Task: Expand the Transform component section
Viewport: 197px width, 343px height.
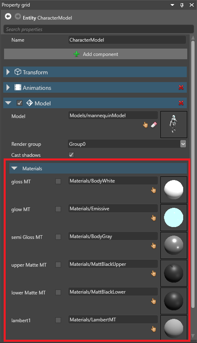Action: pos(8,72)
